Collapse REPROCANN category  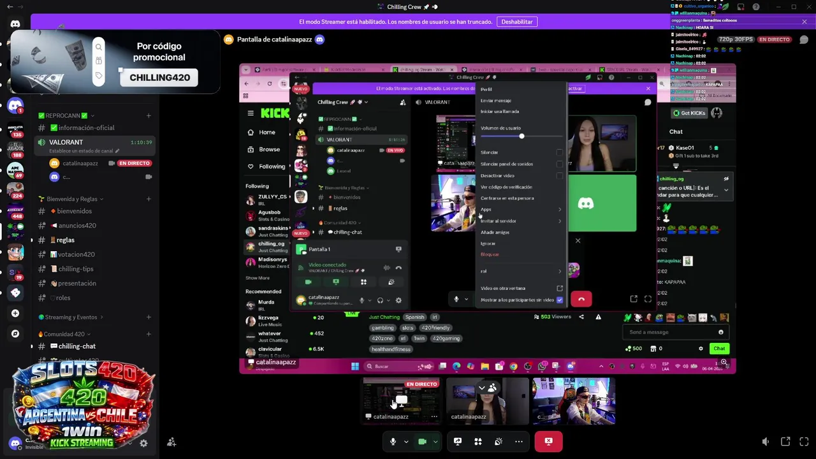(x=66, y=115)
